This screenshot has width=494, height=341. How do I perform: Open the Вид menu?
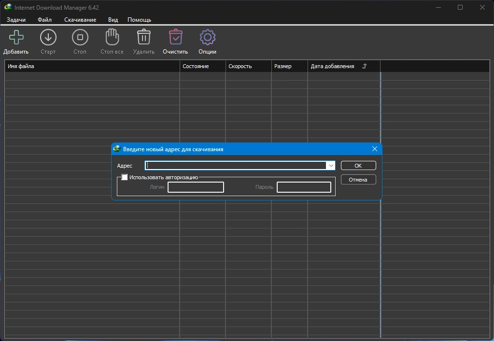coord(113,19)
